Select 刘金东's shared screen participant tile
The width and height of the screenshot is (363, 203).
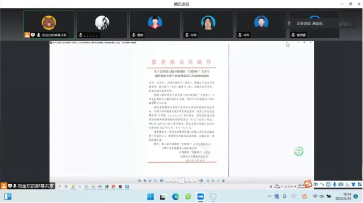(x=49, y=24)
